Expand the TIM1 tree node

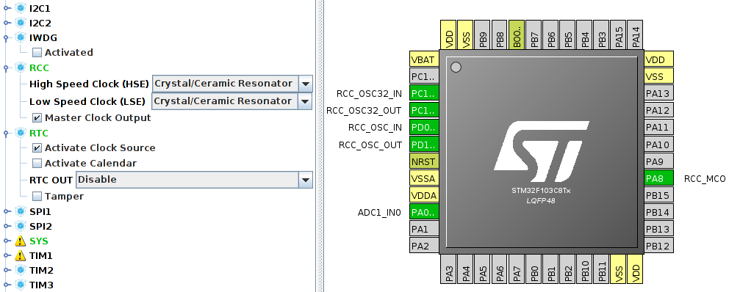6,256
